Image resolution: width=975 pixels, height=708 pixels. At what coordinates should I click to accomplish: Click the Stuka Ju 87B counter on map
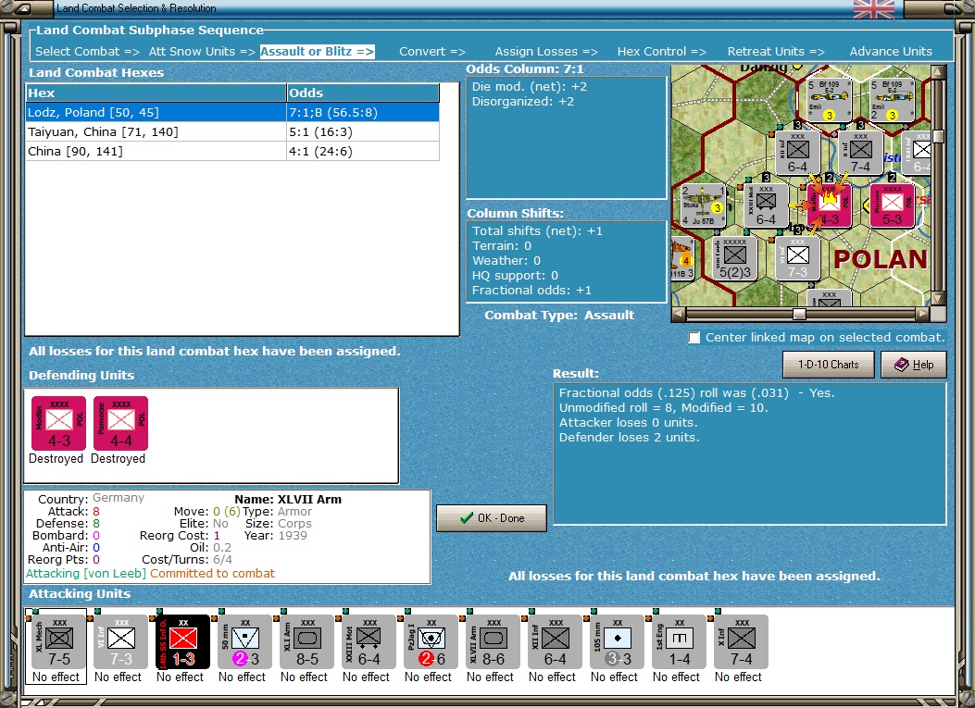point(704,205)
